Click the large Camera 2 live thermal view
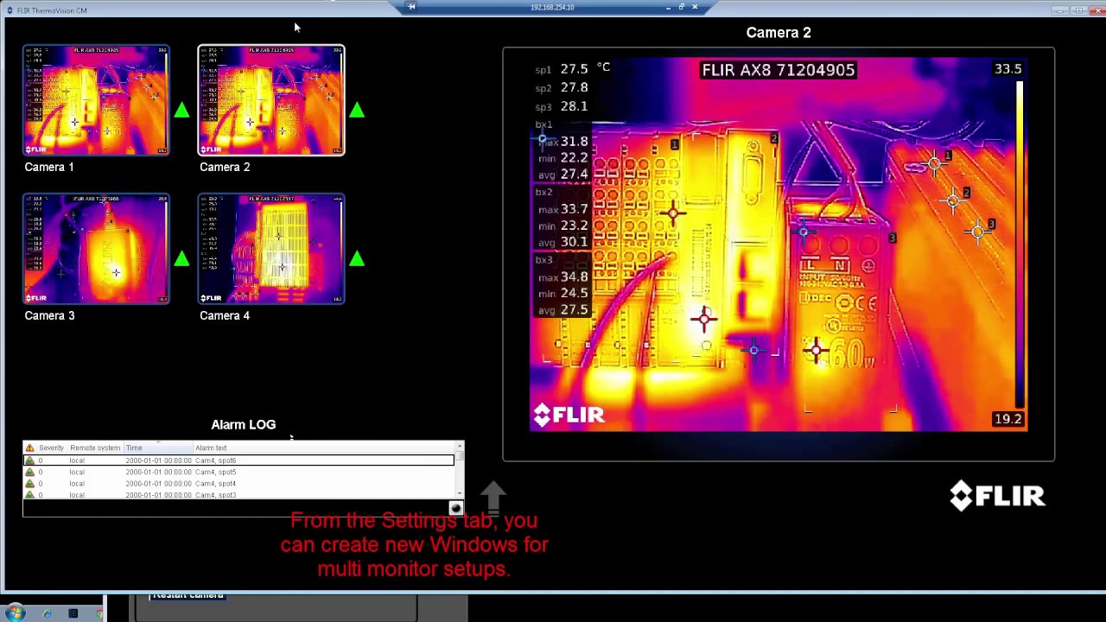The height and width of the screenshot is (622, 1106). [779, 244]
